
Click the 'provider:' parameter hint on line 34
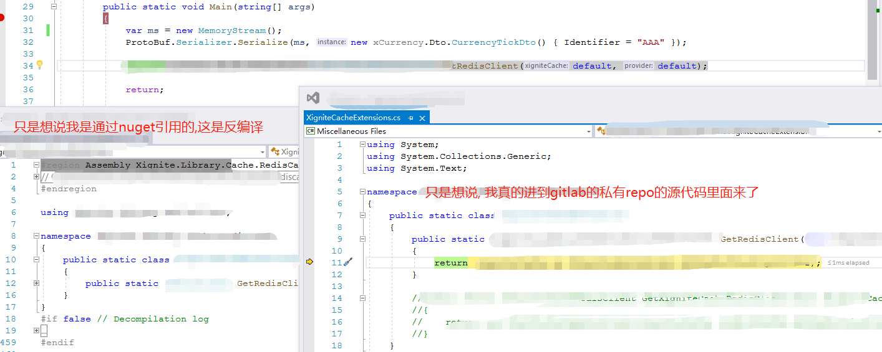coord(639,65)
